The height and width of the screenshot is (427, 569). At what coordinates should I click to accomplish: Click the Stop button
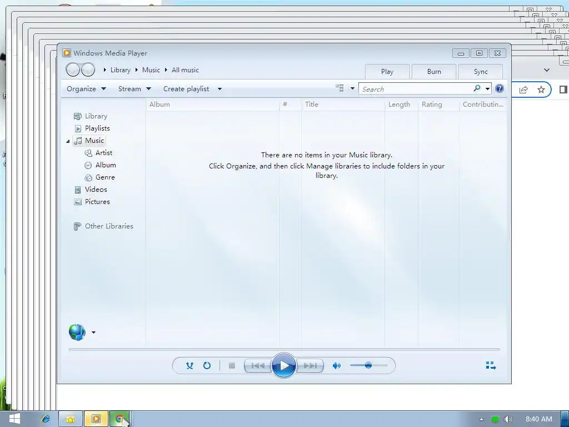click(232, 366)
